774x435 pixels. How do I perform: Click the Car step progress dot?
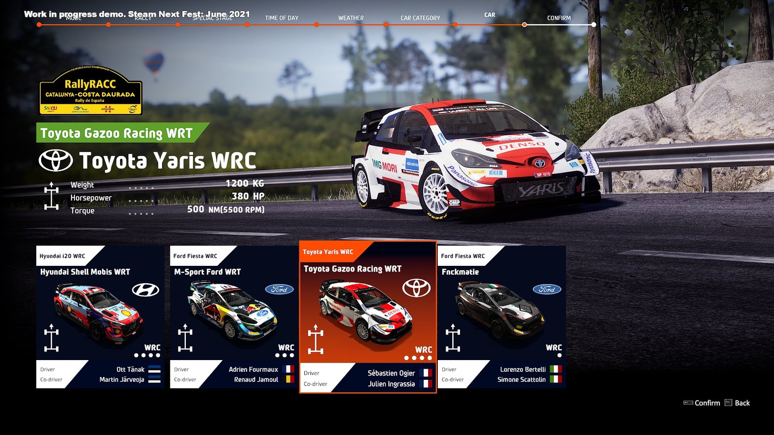coord(524,24)
